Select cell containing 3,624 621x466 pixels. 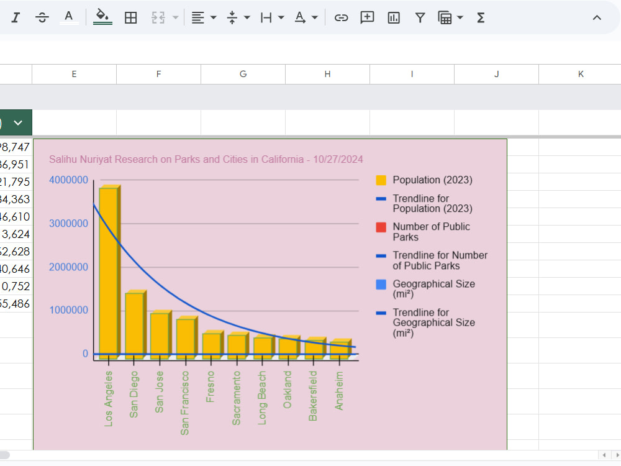pyautogui.click(x=16, y=234)
